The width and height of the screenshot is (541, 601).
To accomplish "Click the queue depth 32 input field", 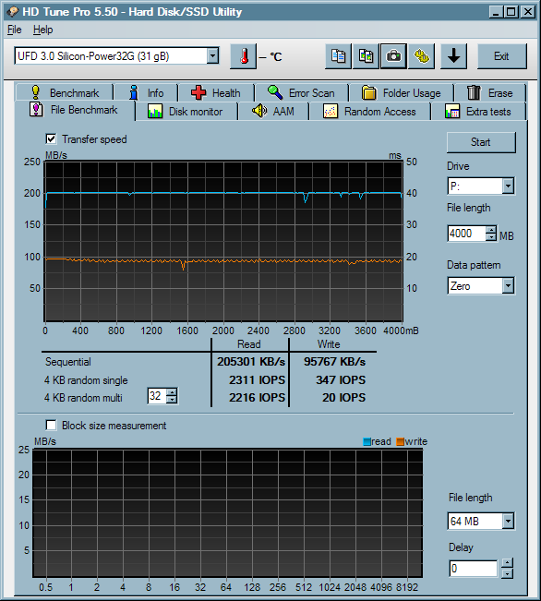I will tap(157, 395).
